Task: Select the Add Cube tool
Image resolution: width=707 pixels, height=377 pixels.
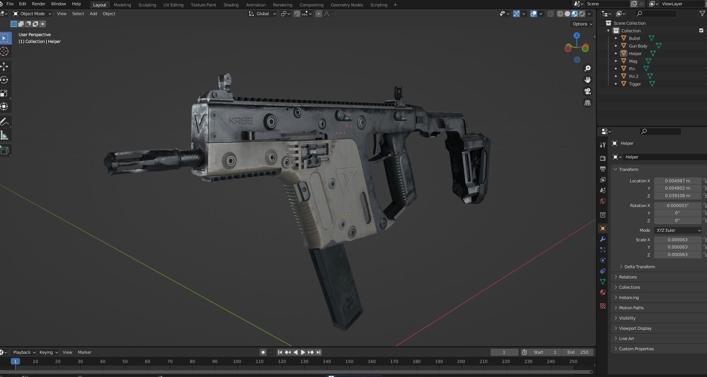Action: (x=5, y=150)
